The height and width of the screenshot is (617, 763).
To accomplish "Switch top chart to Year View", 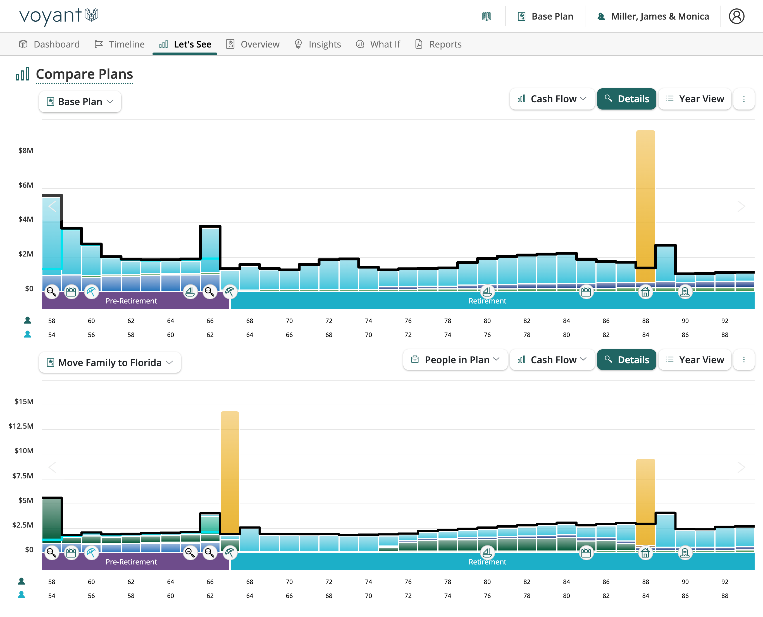I will [695, 99].
